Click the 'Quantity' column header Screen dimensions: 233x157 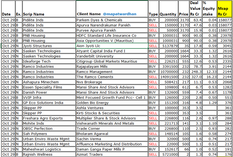tap(169, 9)
